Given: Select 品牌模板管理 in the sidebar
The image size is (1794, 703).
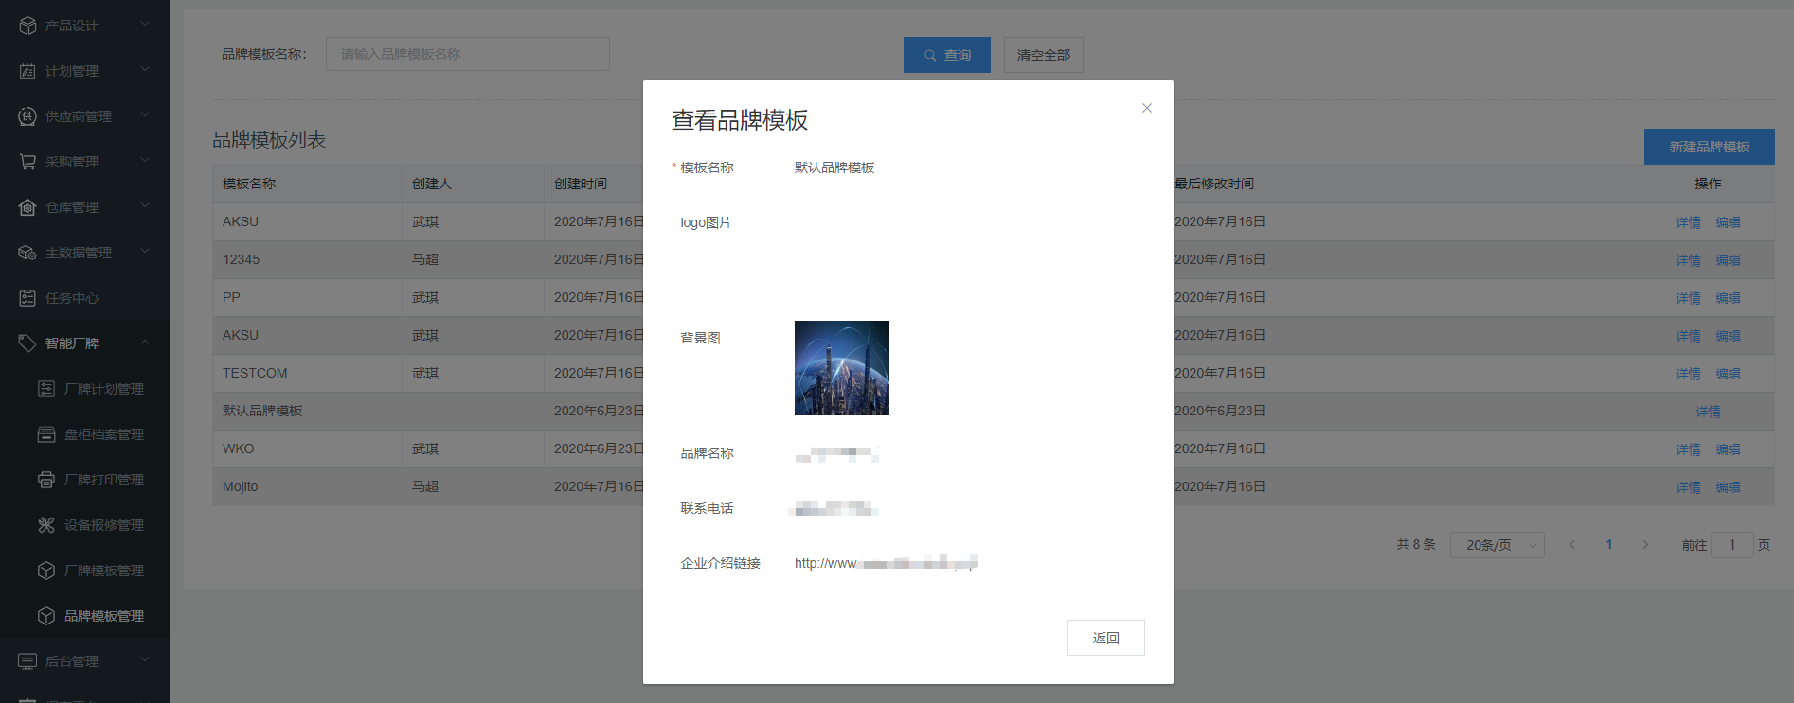Looking at the screenshot, I should click(x=103, y=616).
